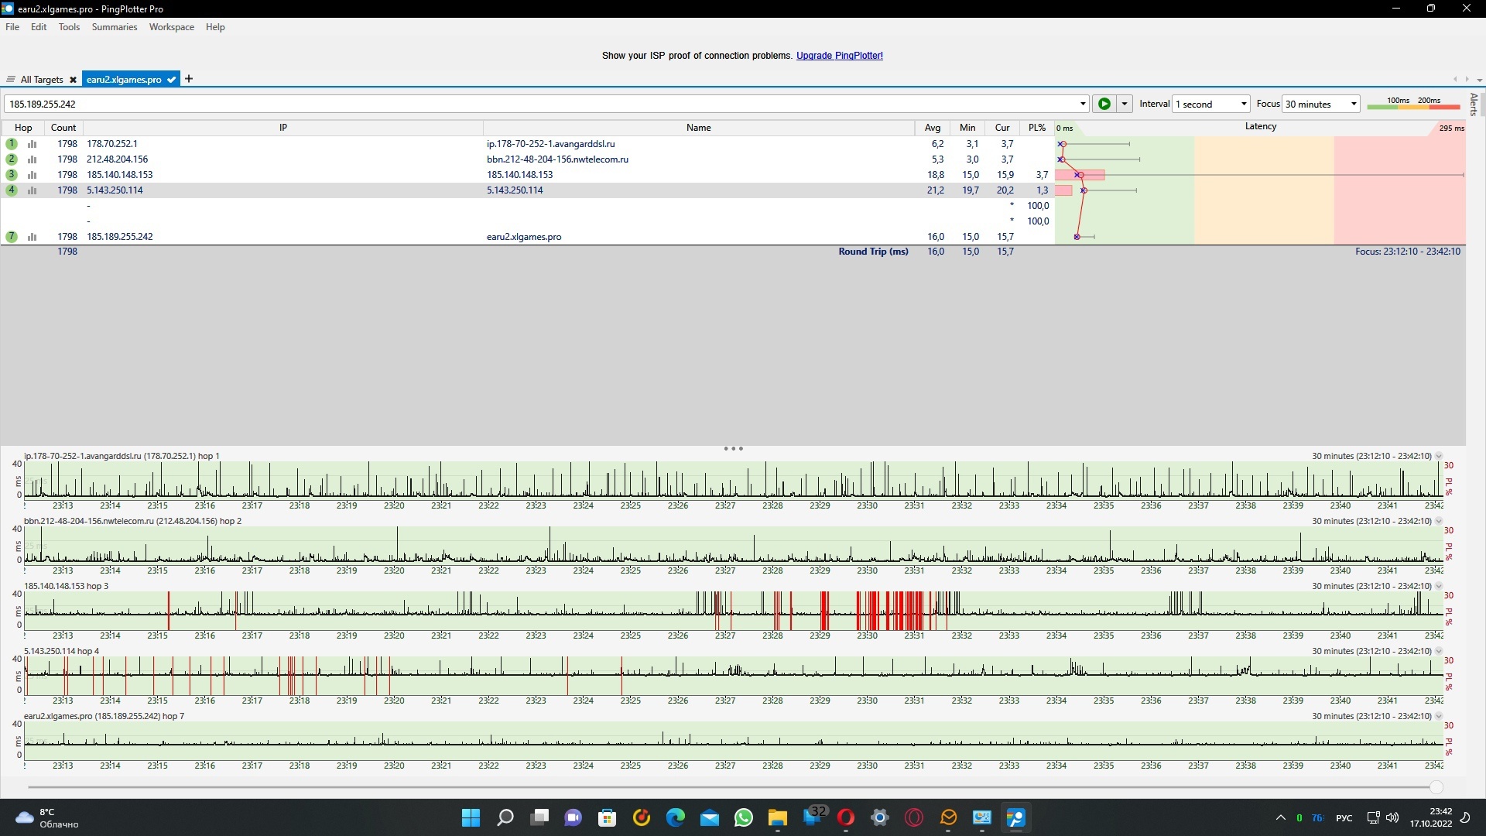
Task: Close the All Targets tab
Action: (73, 80)
